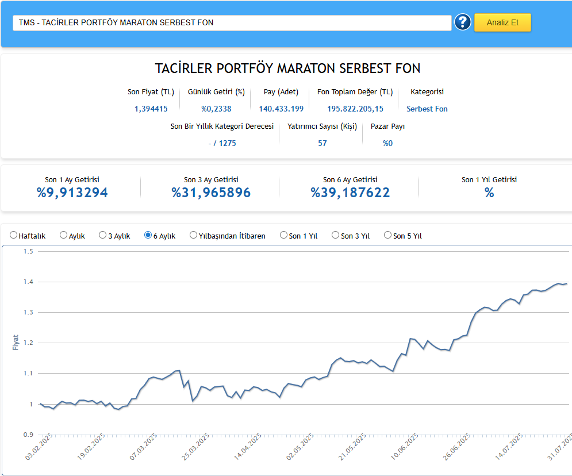572x476 pixels.
Task: Click the 14.04.2025 date axis label
Action: click(x=248, y=447)
